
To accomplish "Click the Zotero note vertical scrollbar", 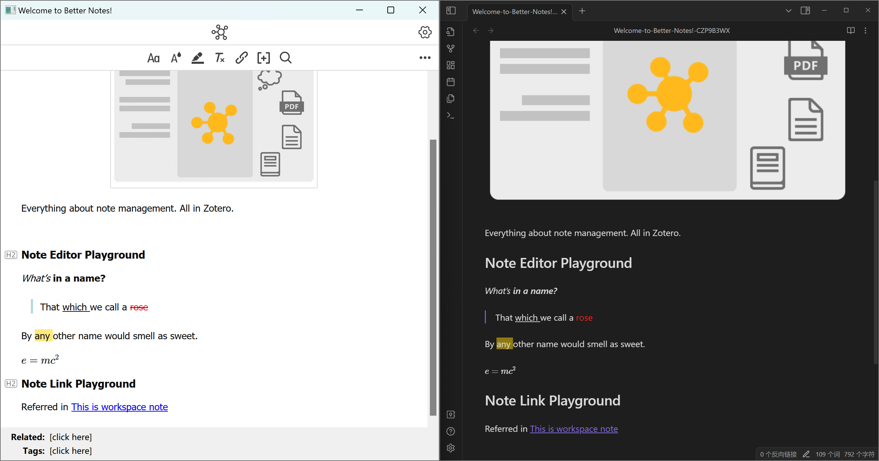I will tap(433, 277).
